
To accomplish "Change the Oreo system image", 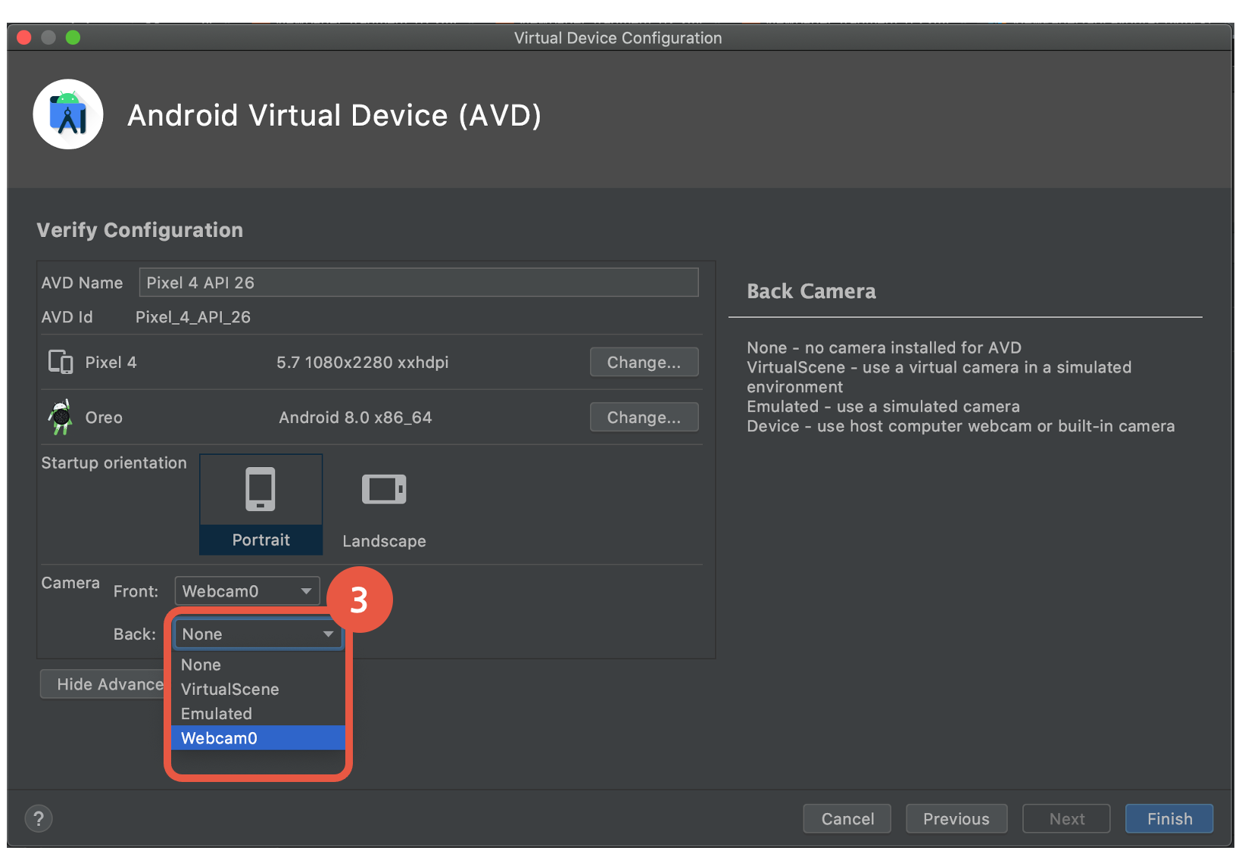I will 644,417.
